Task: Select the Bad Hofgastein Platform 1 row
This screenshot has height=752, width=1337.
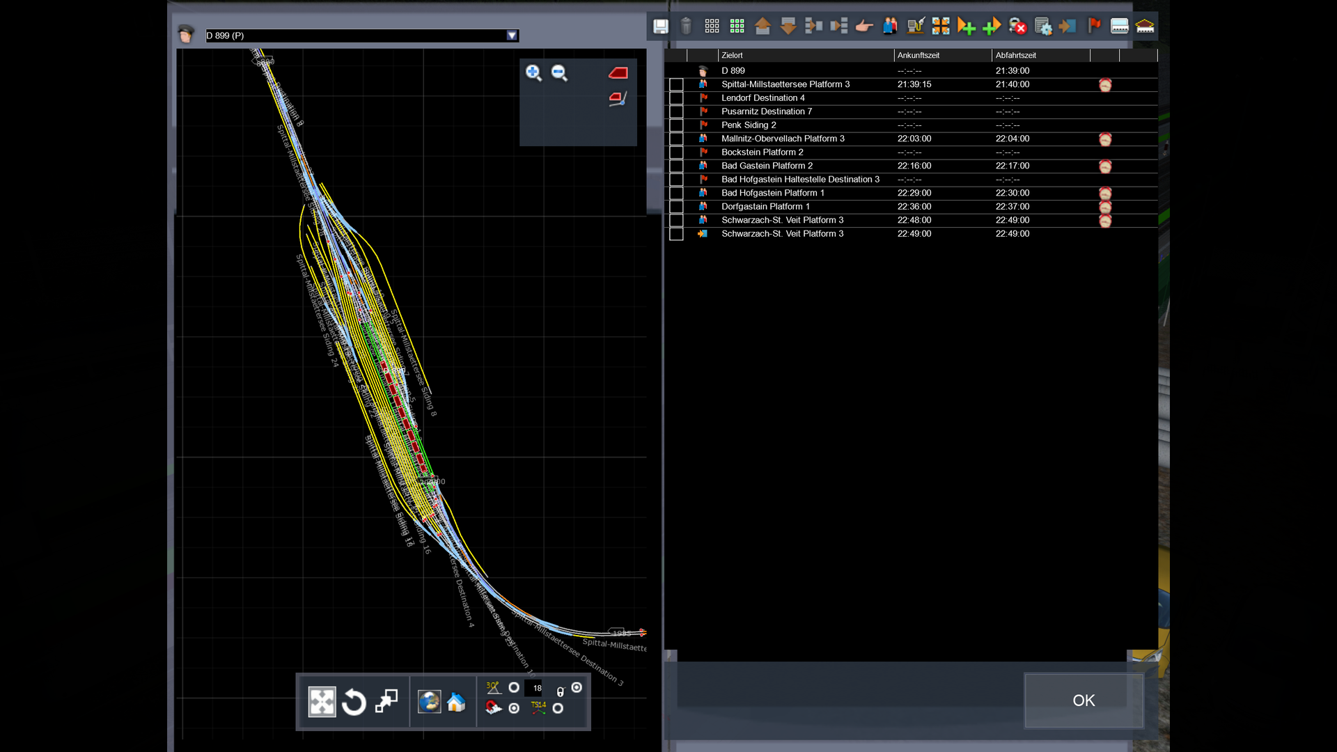Action: pos(912,193)
